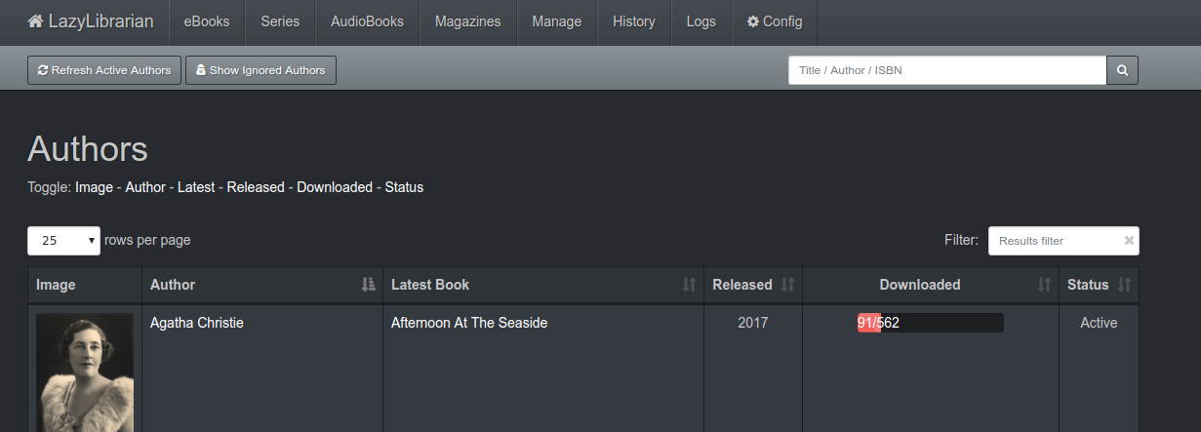Toggle the Downloaded column visibility

[335, 187]
